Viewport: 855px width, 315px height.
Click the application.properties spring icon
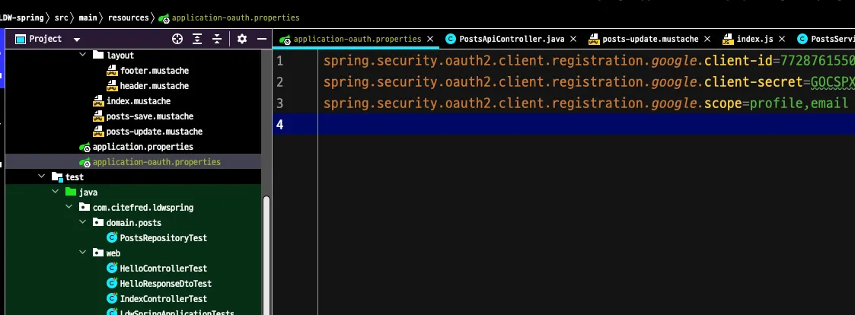85,147
